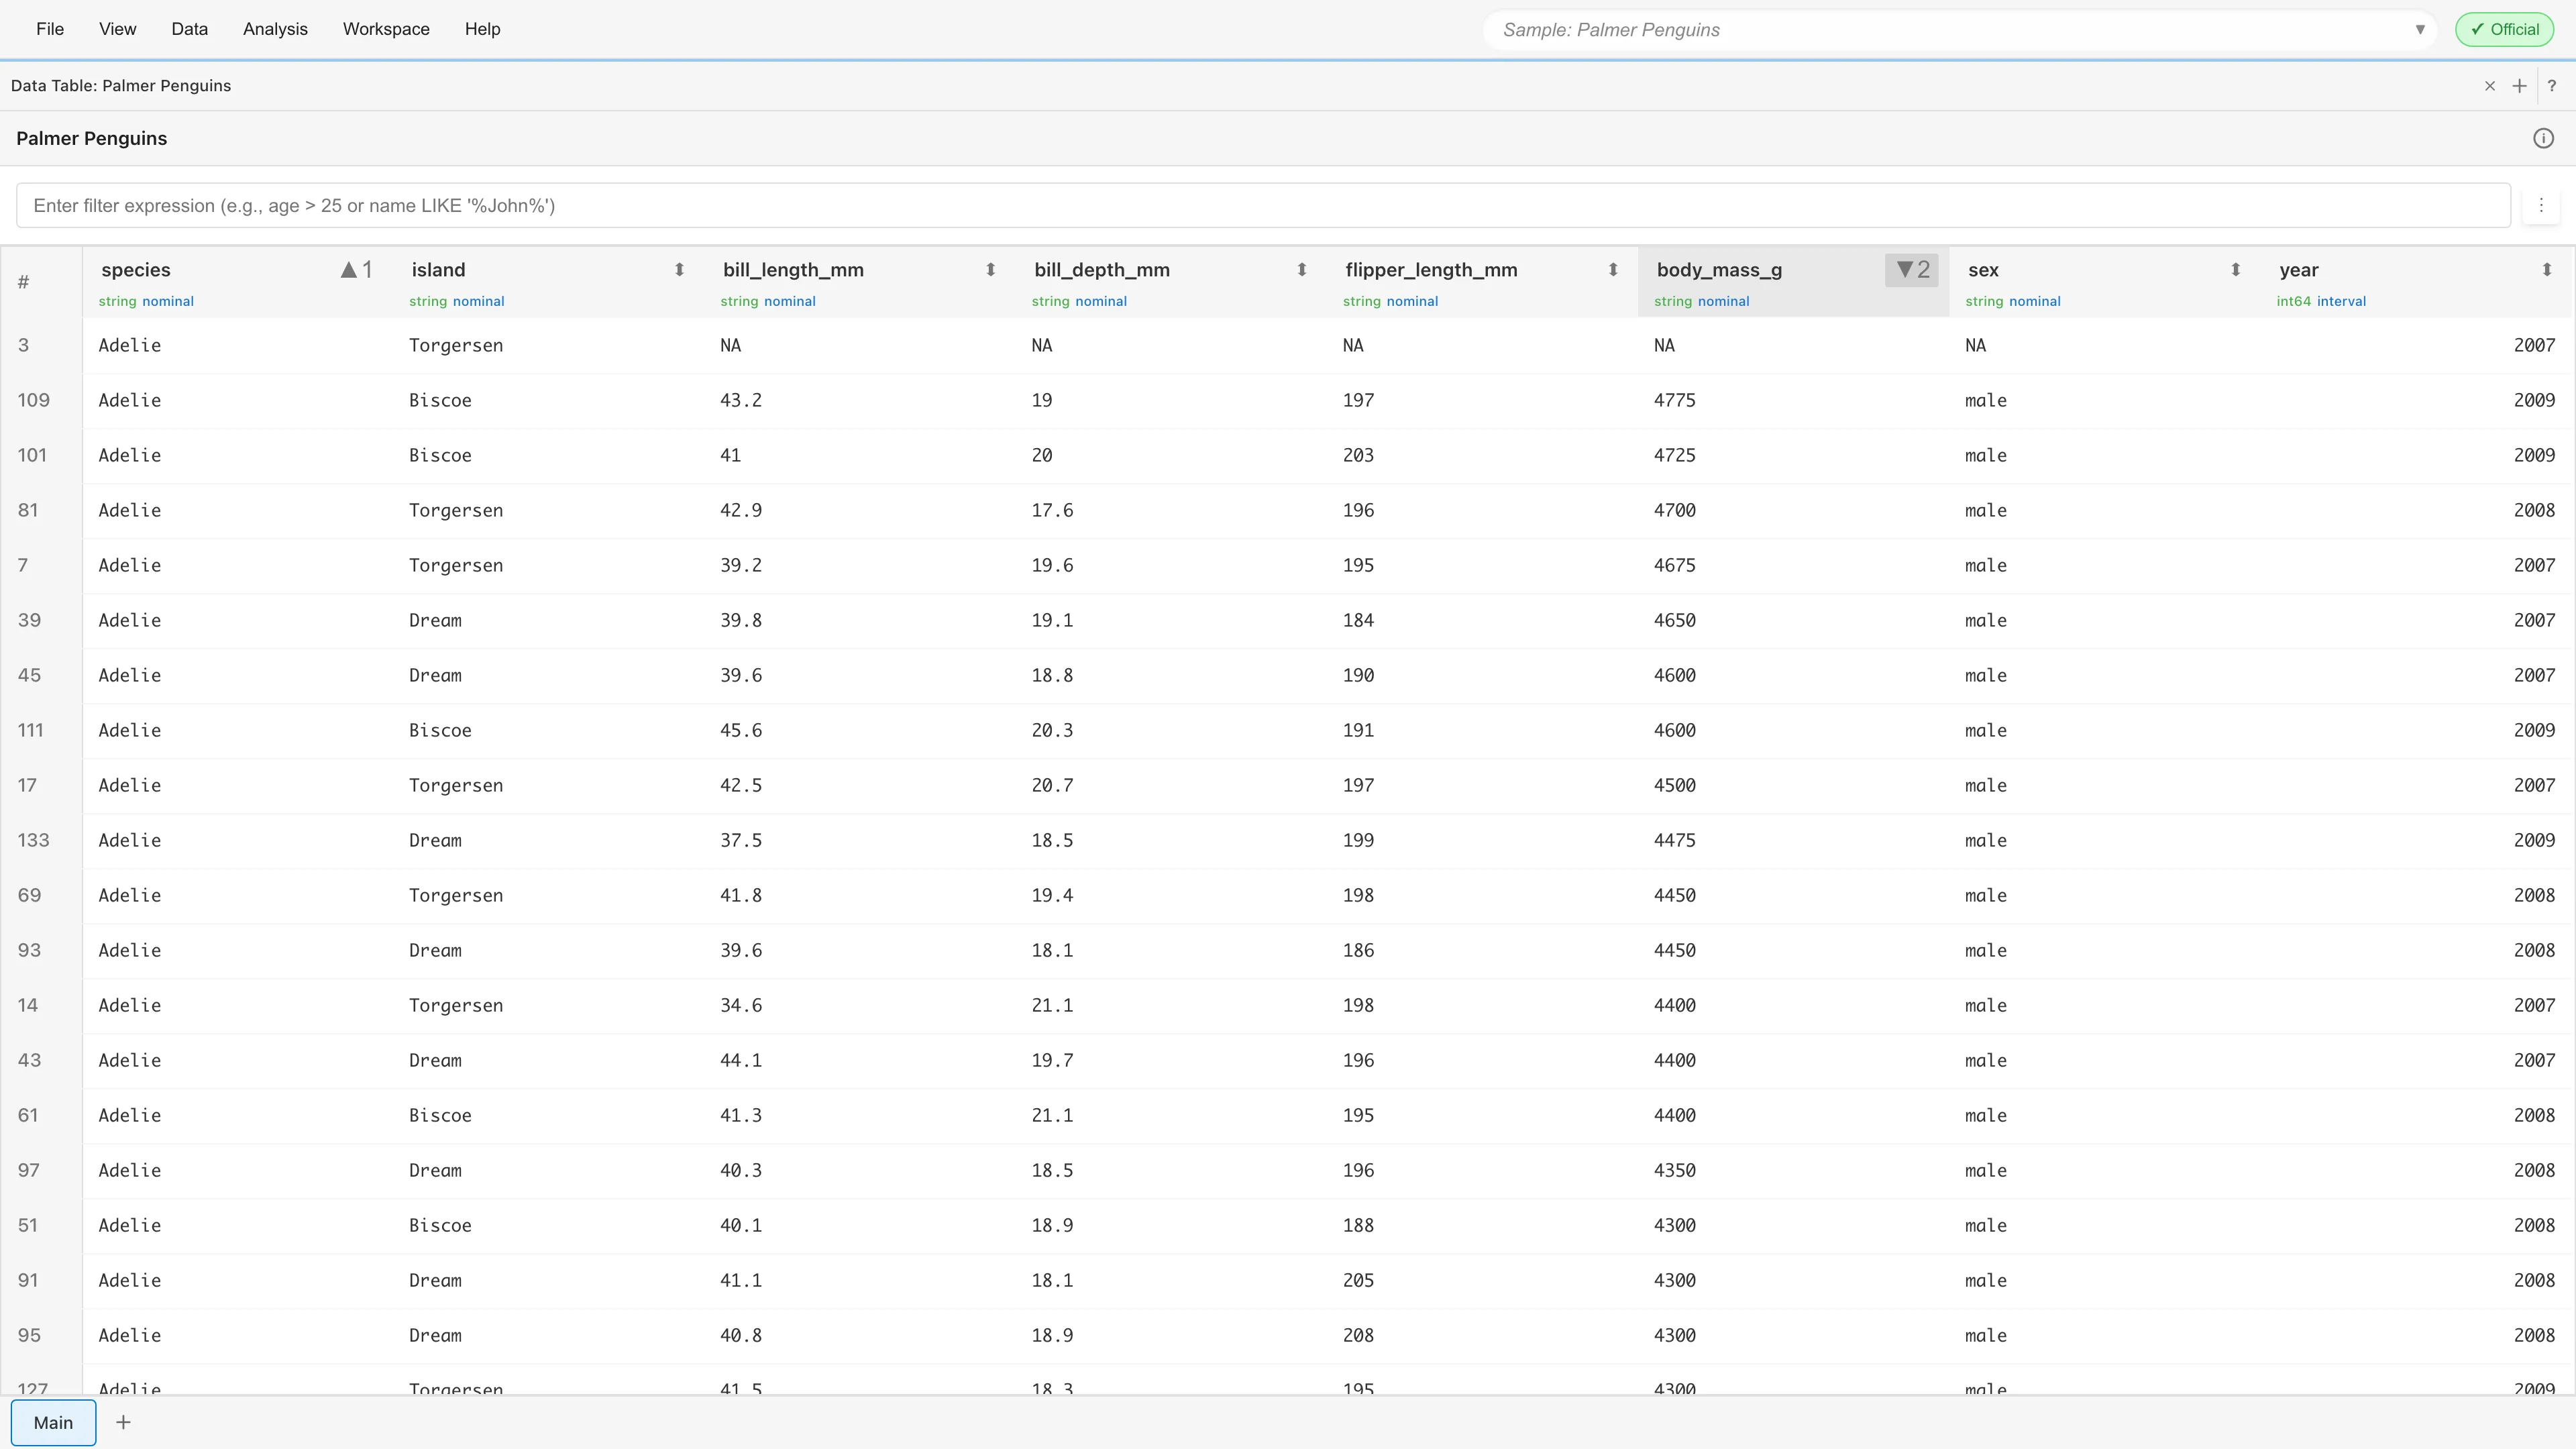The width and height of the screenshot is (2576, 1449).
Task: Open the panel help question mark
Action: pyautogui.click(x=2551, y=86)
